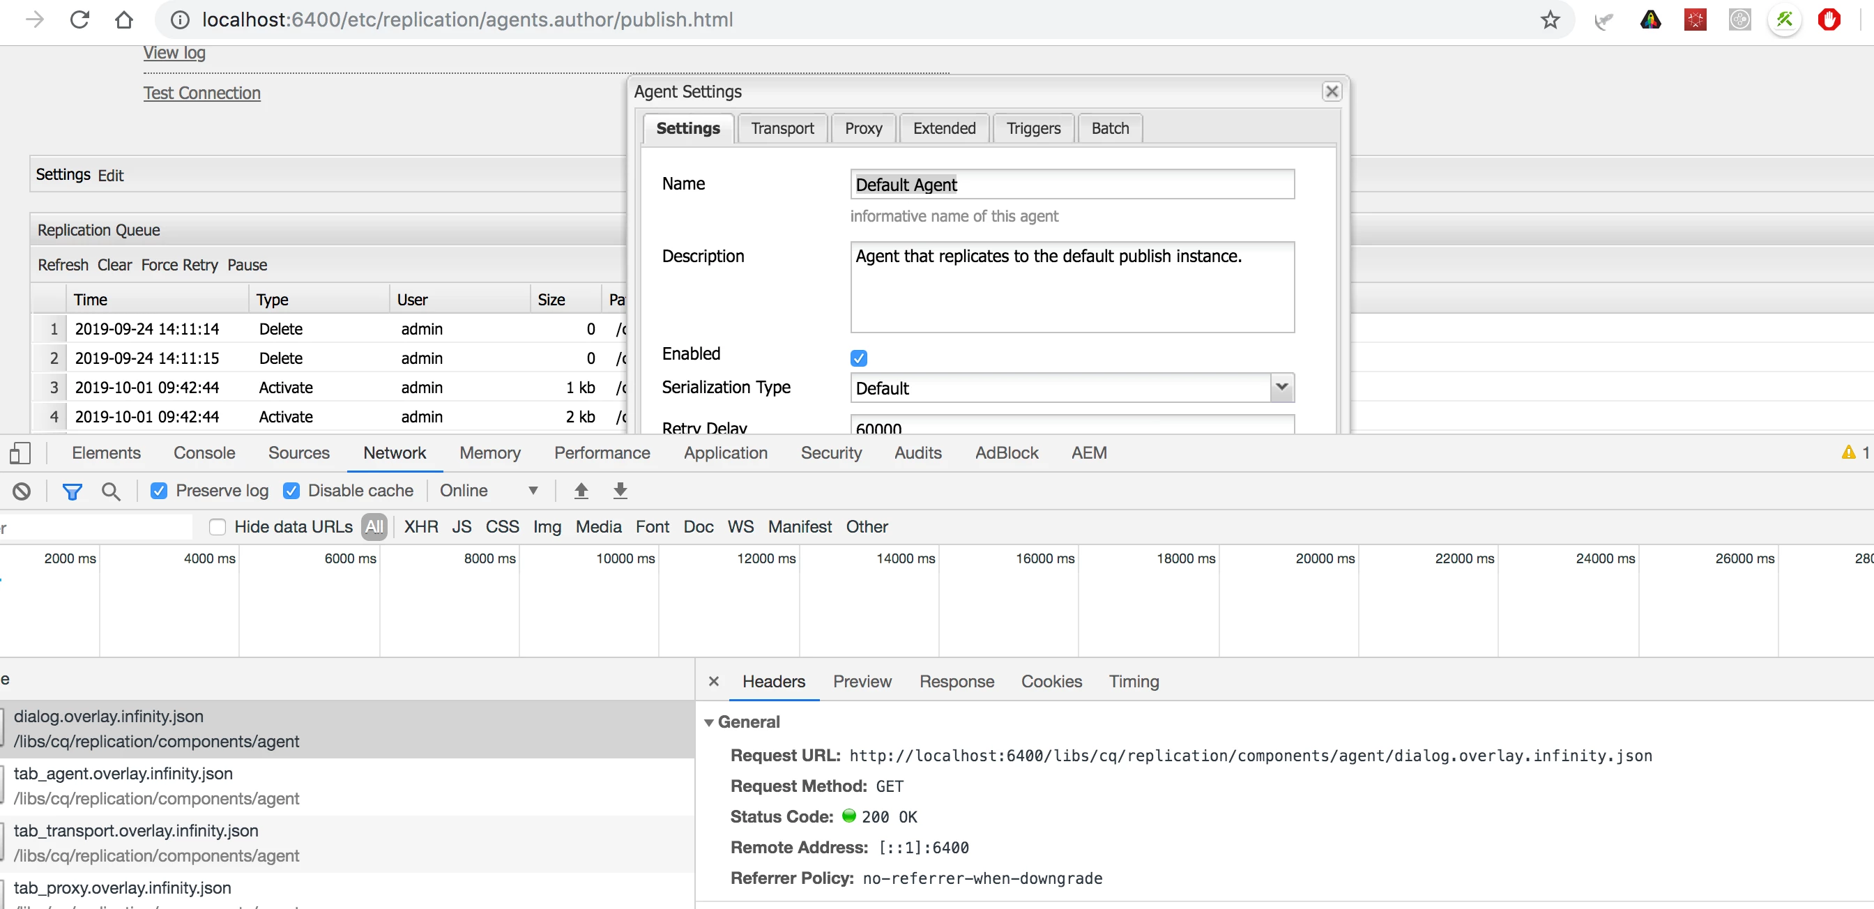Click the import HAR upload arrow
Screen dimensions: 1874x909
point(581,491)
